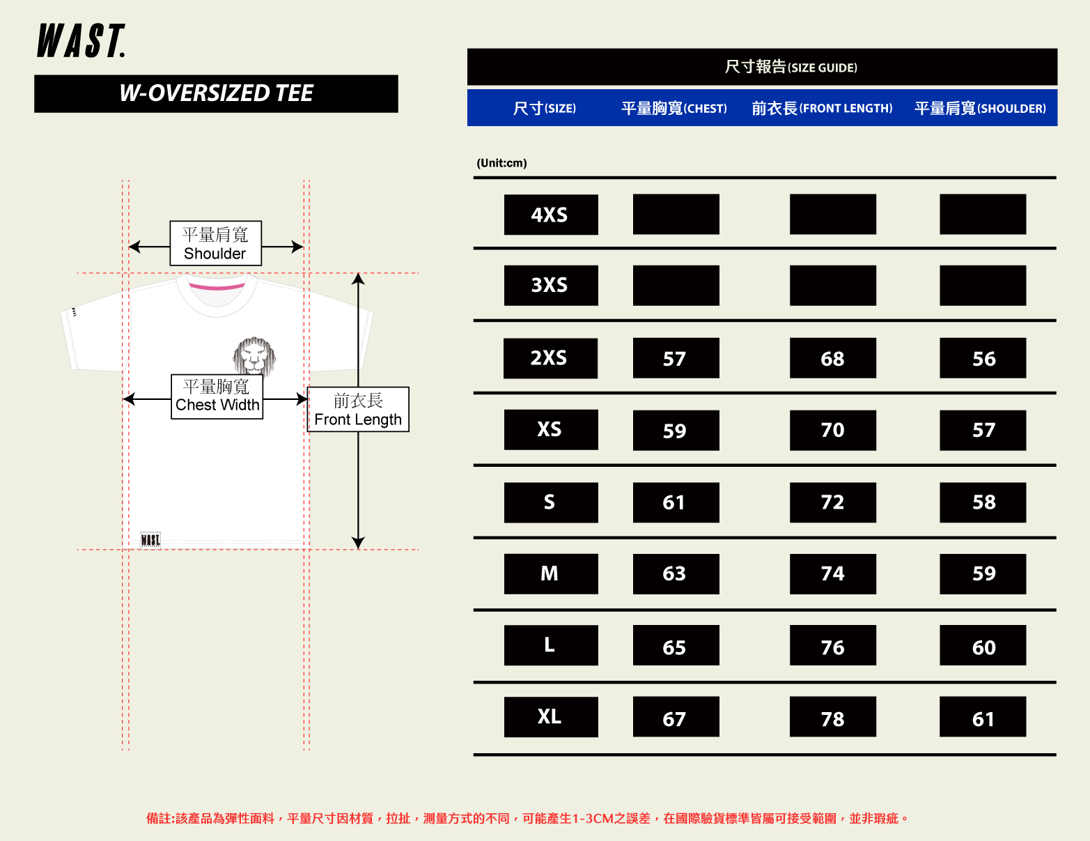Select the XL size label

[550, 717]
